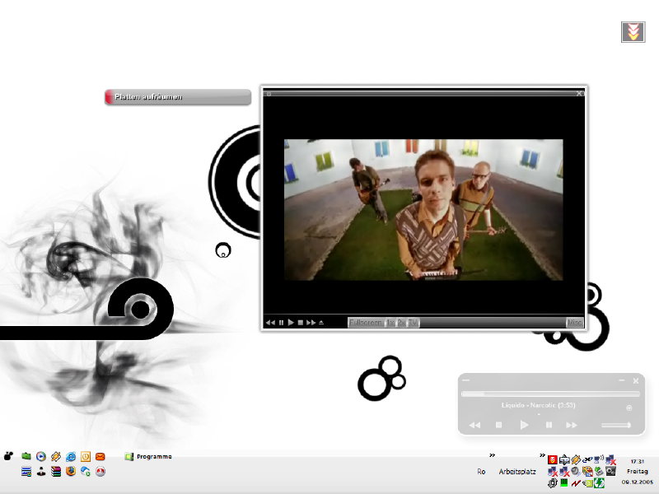This screenshot has width=659, height=494.
Task: Click the green lightning bolt tray icon
Action: [599, 483]
